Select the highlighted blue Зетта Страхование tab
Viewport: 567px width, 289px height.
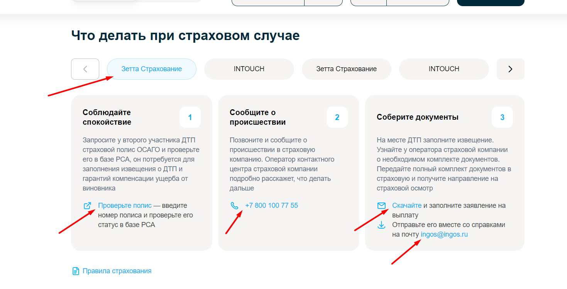click(152, 69)
